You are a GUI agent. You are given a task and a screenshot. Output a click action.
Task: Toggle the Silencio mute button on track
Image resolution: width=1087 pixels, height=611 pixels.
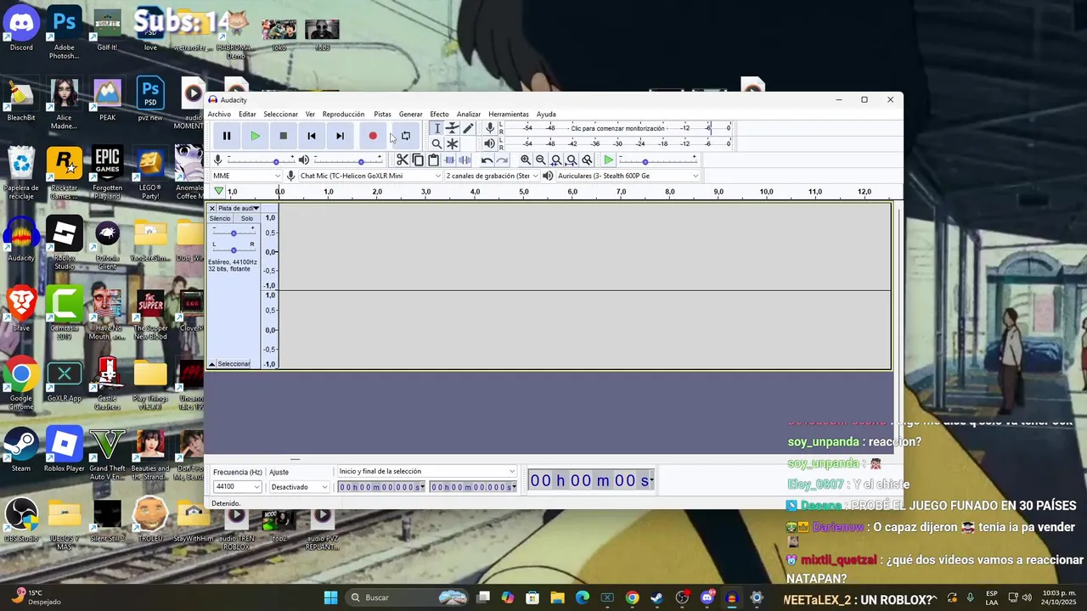tap(220, 218)
